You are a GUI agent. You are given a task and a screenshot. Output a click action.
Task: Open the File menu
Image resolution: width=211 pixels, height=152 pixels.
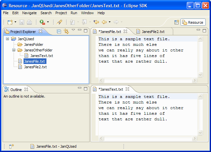point(6,13)
